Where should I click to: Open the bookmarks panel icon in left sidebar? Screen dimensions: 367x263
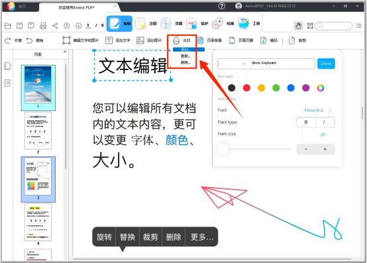click(x=7, y=83)
